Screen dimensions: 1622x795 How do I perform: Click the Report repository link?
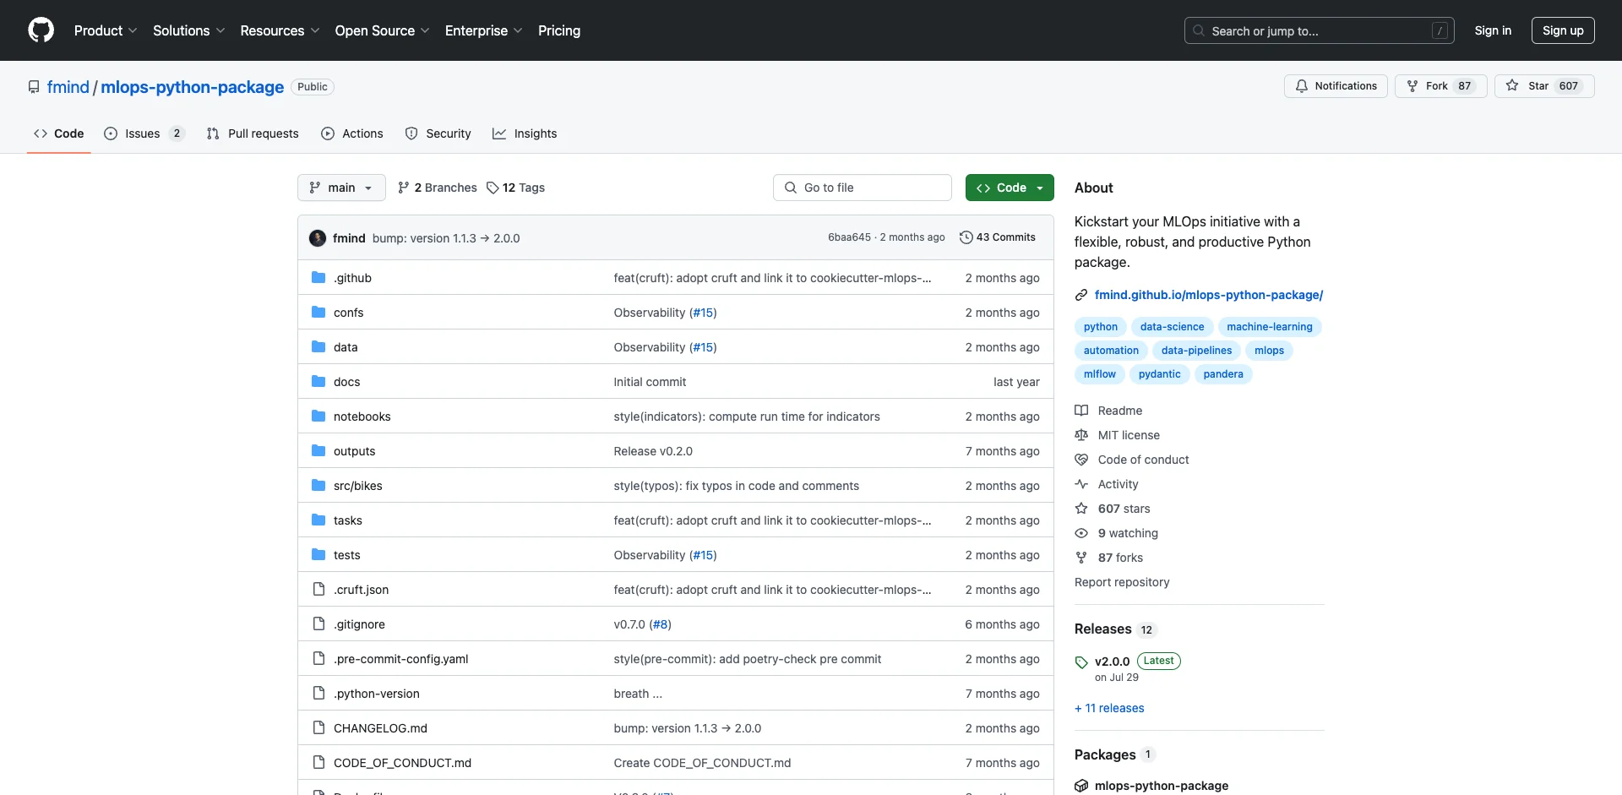point(1122,582)
